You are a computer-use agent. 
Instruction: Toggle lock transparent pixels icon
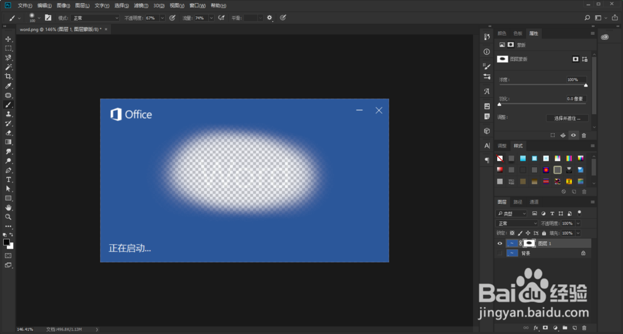click(512, 233)
